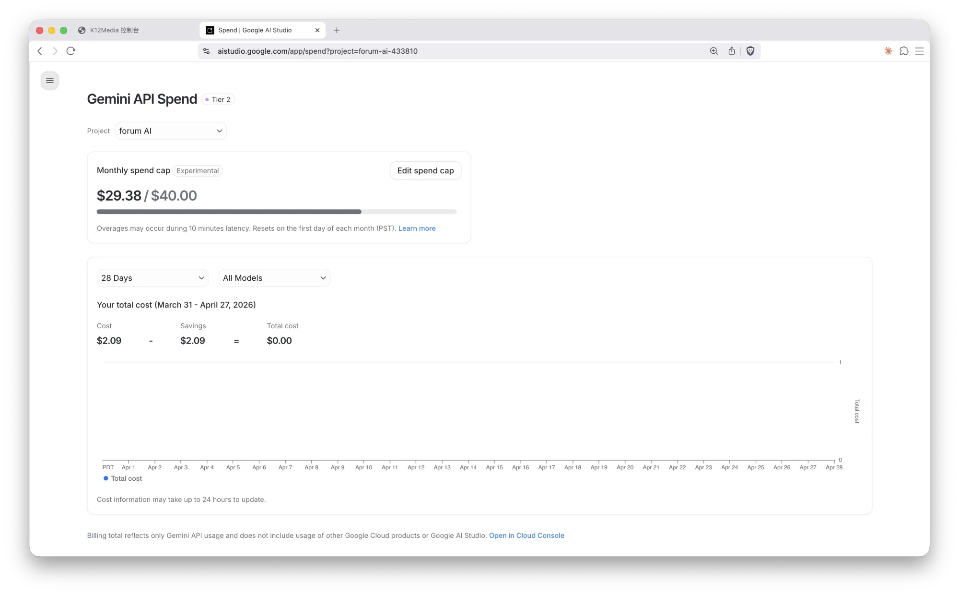Reload the current page
The height and width of the screenshot is (595, 959).
[x=70, y=51]
